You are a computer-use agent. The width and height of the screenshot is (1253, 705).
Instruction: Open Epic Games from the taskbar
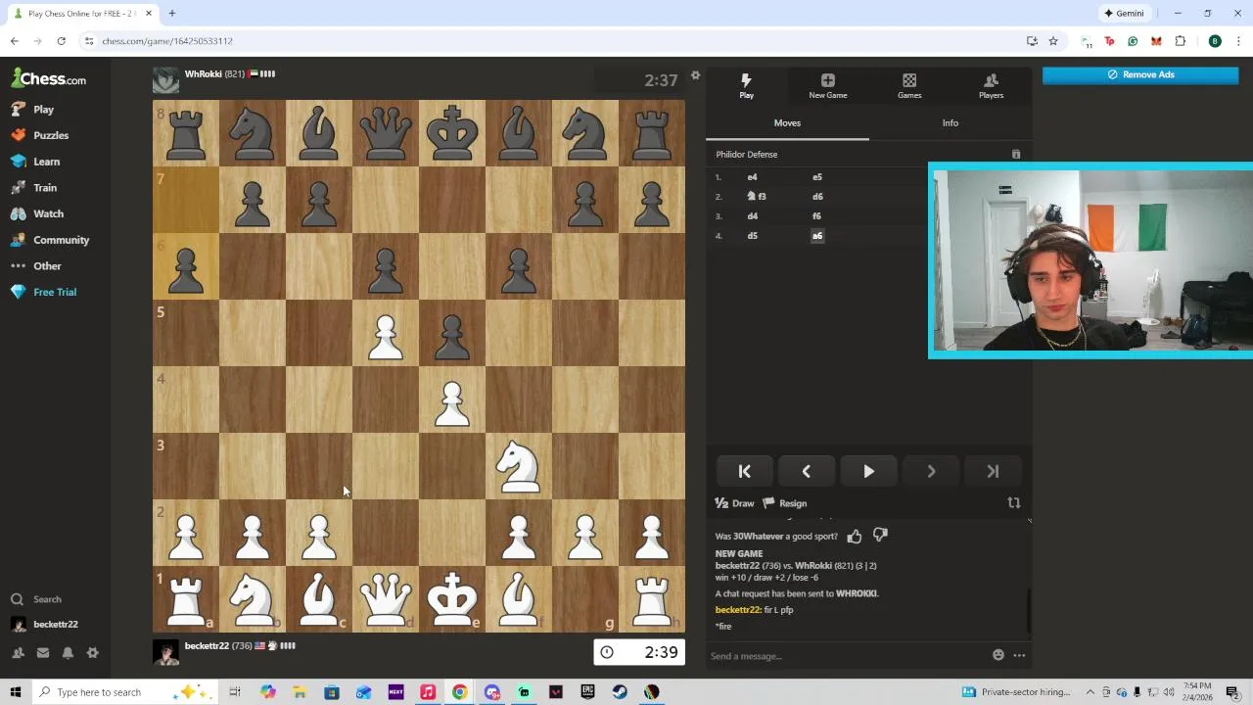(x=587, y=692)
